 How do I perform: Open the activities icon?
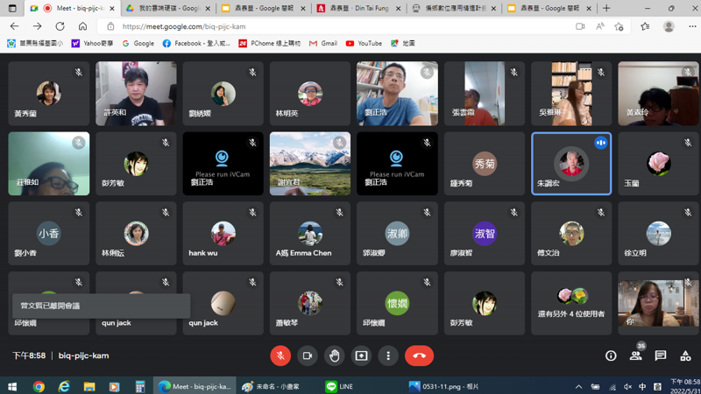tap(685, 356)
